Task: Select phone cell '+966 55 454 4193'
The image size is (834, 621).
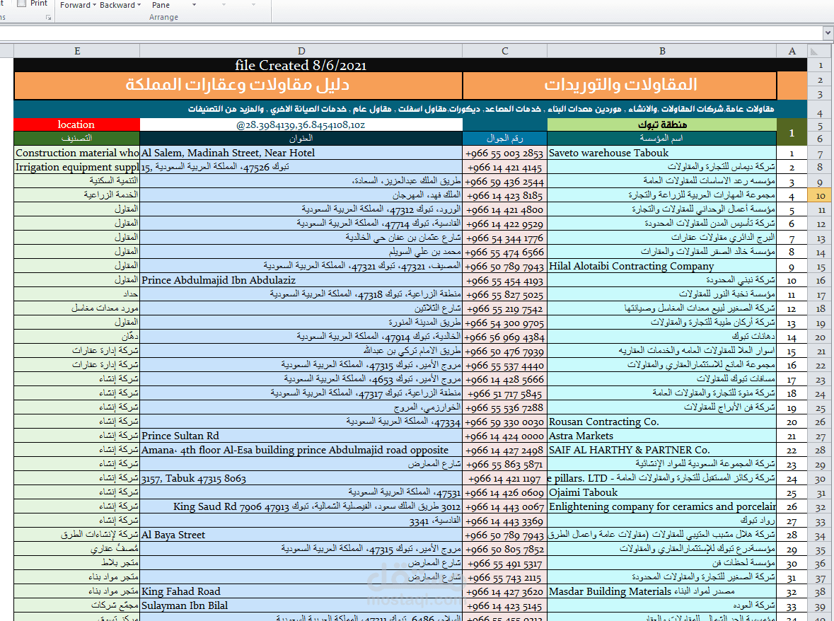Action: [505, 280]
